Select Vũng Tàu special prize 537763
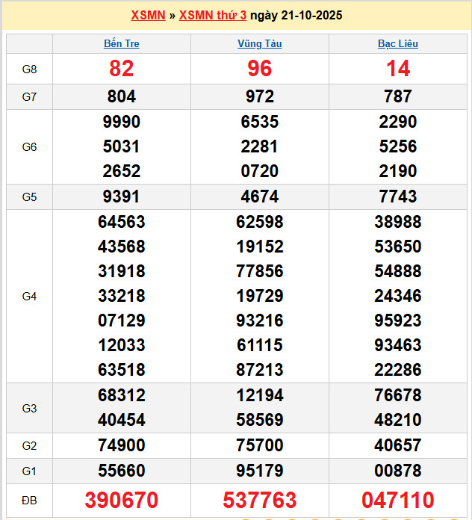 pyautogui.click(x=260, y=500)
